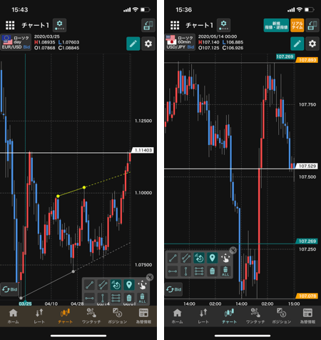Image resolution: width=321 pixels, height=340 pixels.
Task: Tap 新規 指値・逆指値 order button
Action: pos(276,25)
